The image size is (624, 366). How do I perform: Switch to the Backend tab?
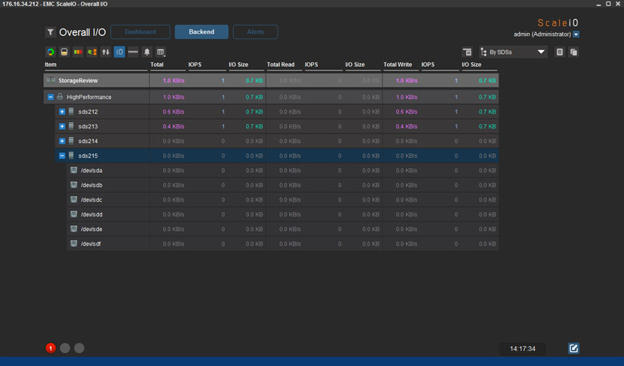coord(201,32)
